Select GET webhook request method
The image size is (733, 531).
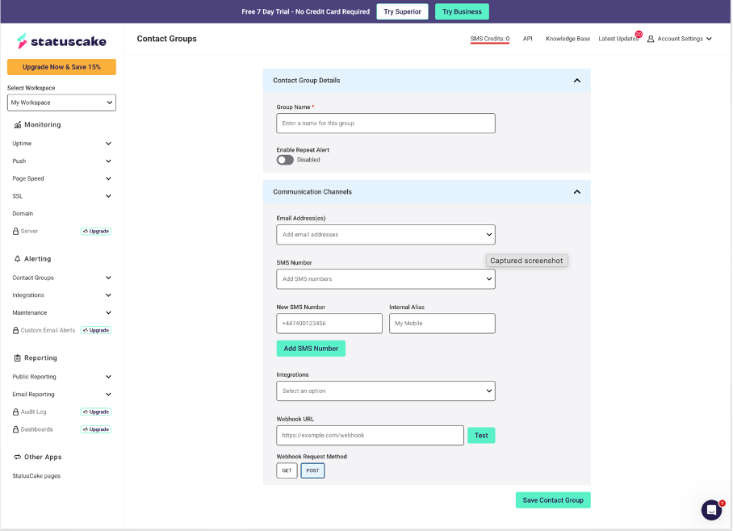coord(287,470)
